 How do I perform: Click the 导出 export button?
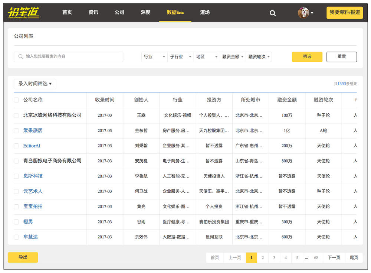coord(23,257)
